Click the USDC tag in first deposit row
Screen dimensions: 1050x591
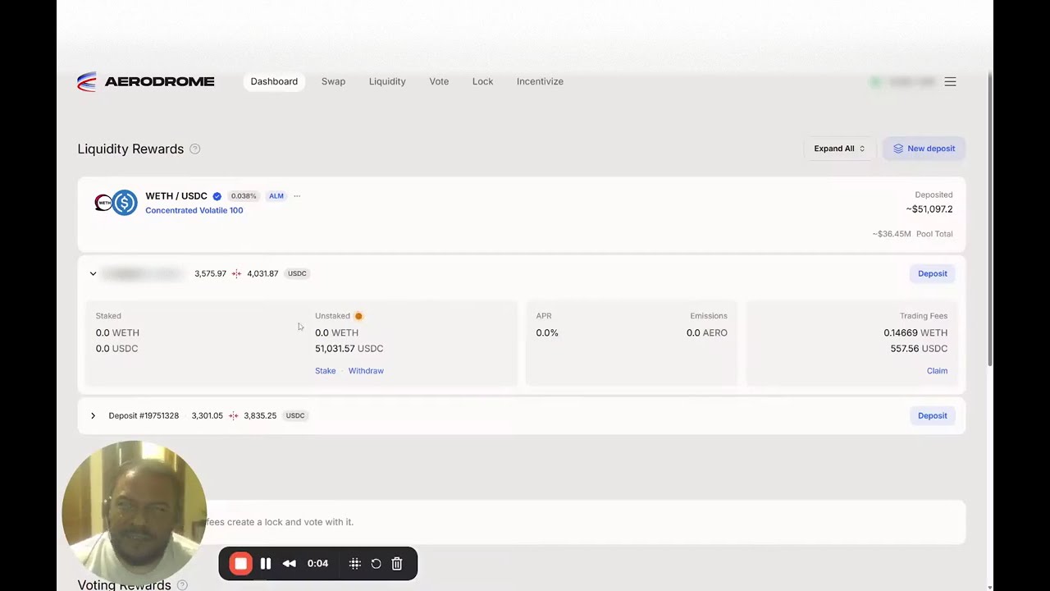click(x=297, y=273)
